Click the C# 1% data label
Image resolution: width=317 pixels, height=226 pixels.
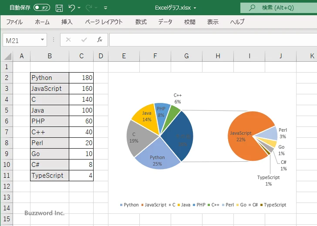283,166
